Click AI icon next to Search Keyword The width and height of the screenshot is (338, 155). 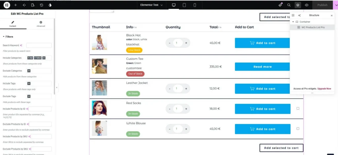[21, 45]
